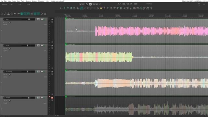Select the pink audio item on first track
208x117 pixels.
(136, 31)
